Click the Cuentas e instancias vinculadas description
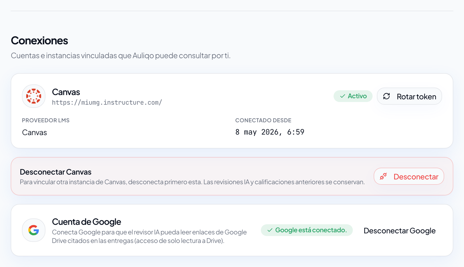The width and height of the screenshot is (464, 267). click(x=121, y=56)
